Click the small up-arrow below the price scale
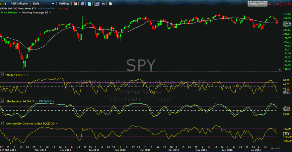 coord(280,69)
